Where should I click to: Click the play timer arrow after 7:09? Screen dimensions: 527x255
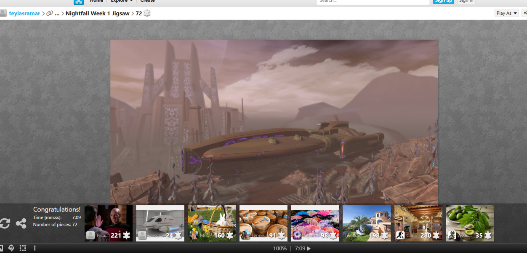[309, 248]
